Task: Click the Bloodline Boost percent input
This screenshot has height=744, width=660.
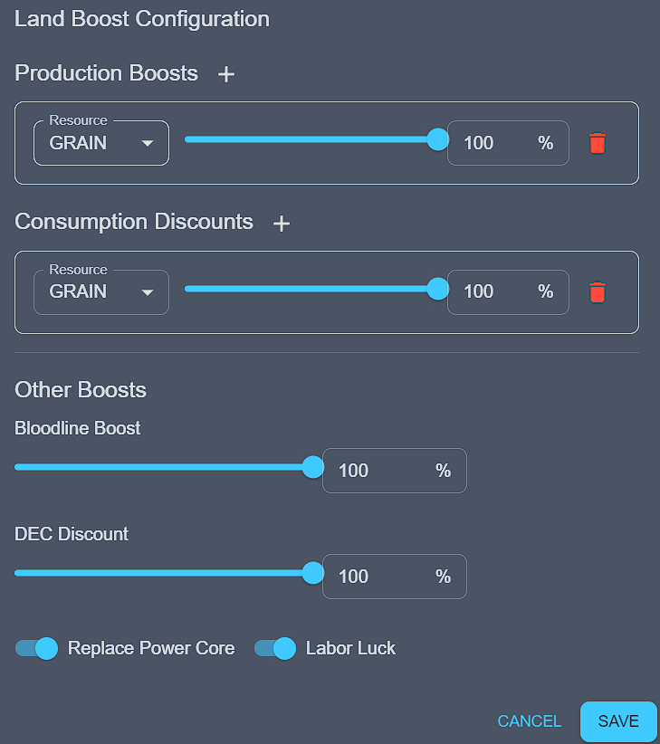Action: pos(380,471)
